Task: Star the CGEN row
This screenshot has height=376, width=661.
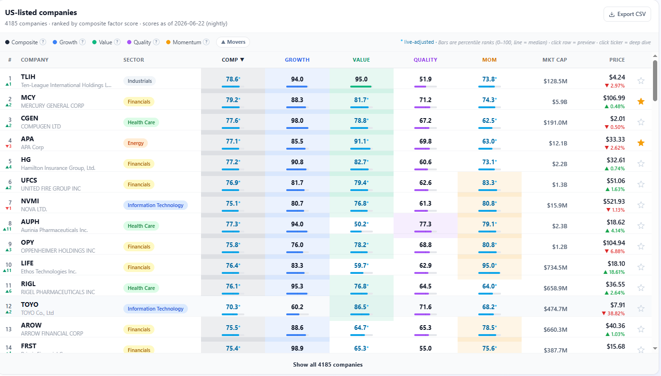Action: 641,122
